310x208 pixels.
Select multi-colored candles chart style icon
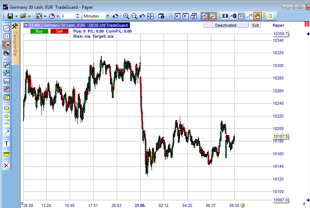(7, 52)
